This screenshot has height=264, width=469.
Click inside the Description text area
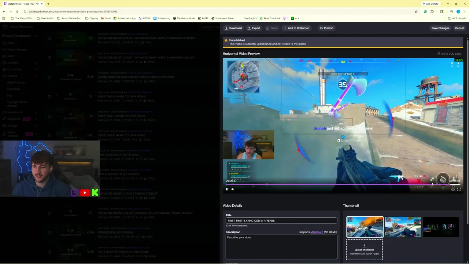(x=281, y=247)
